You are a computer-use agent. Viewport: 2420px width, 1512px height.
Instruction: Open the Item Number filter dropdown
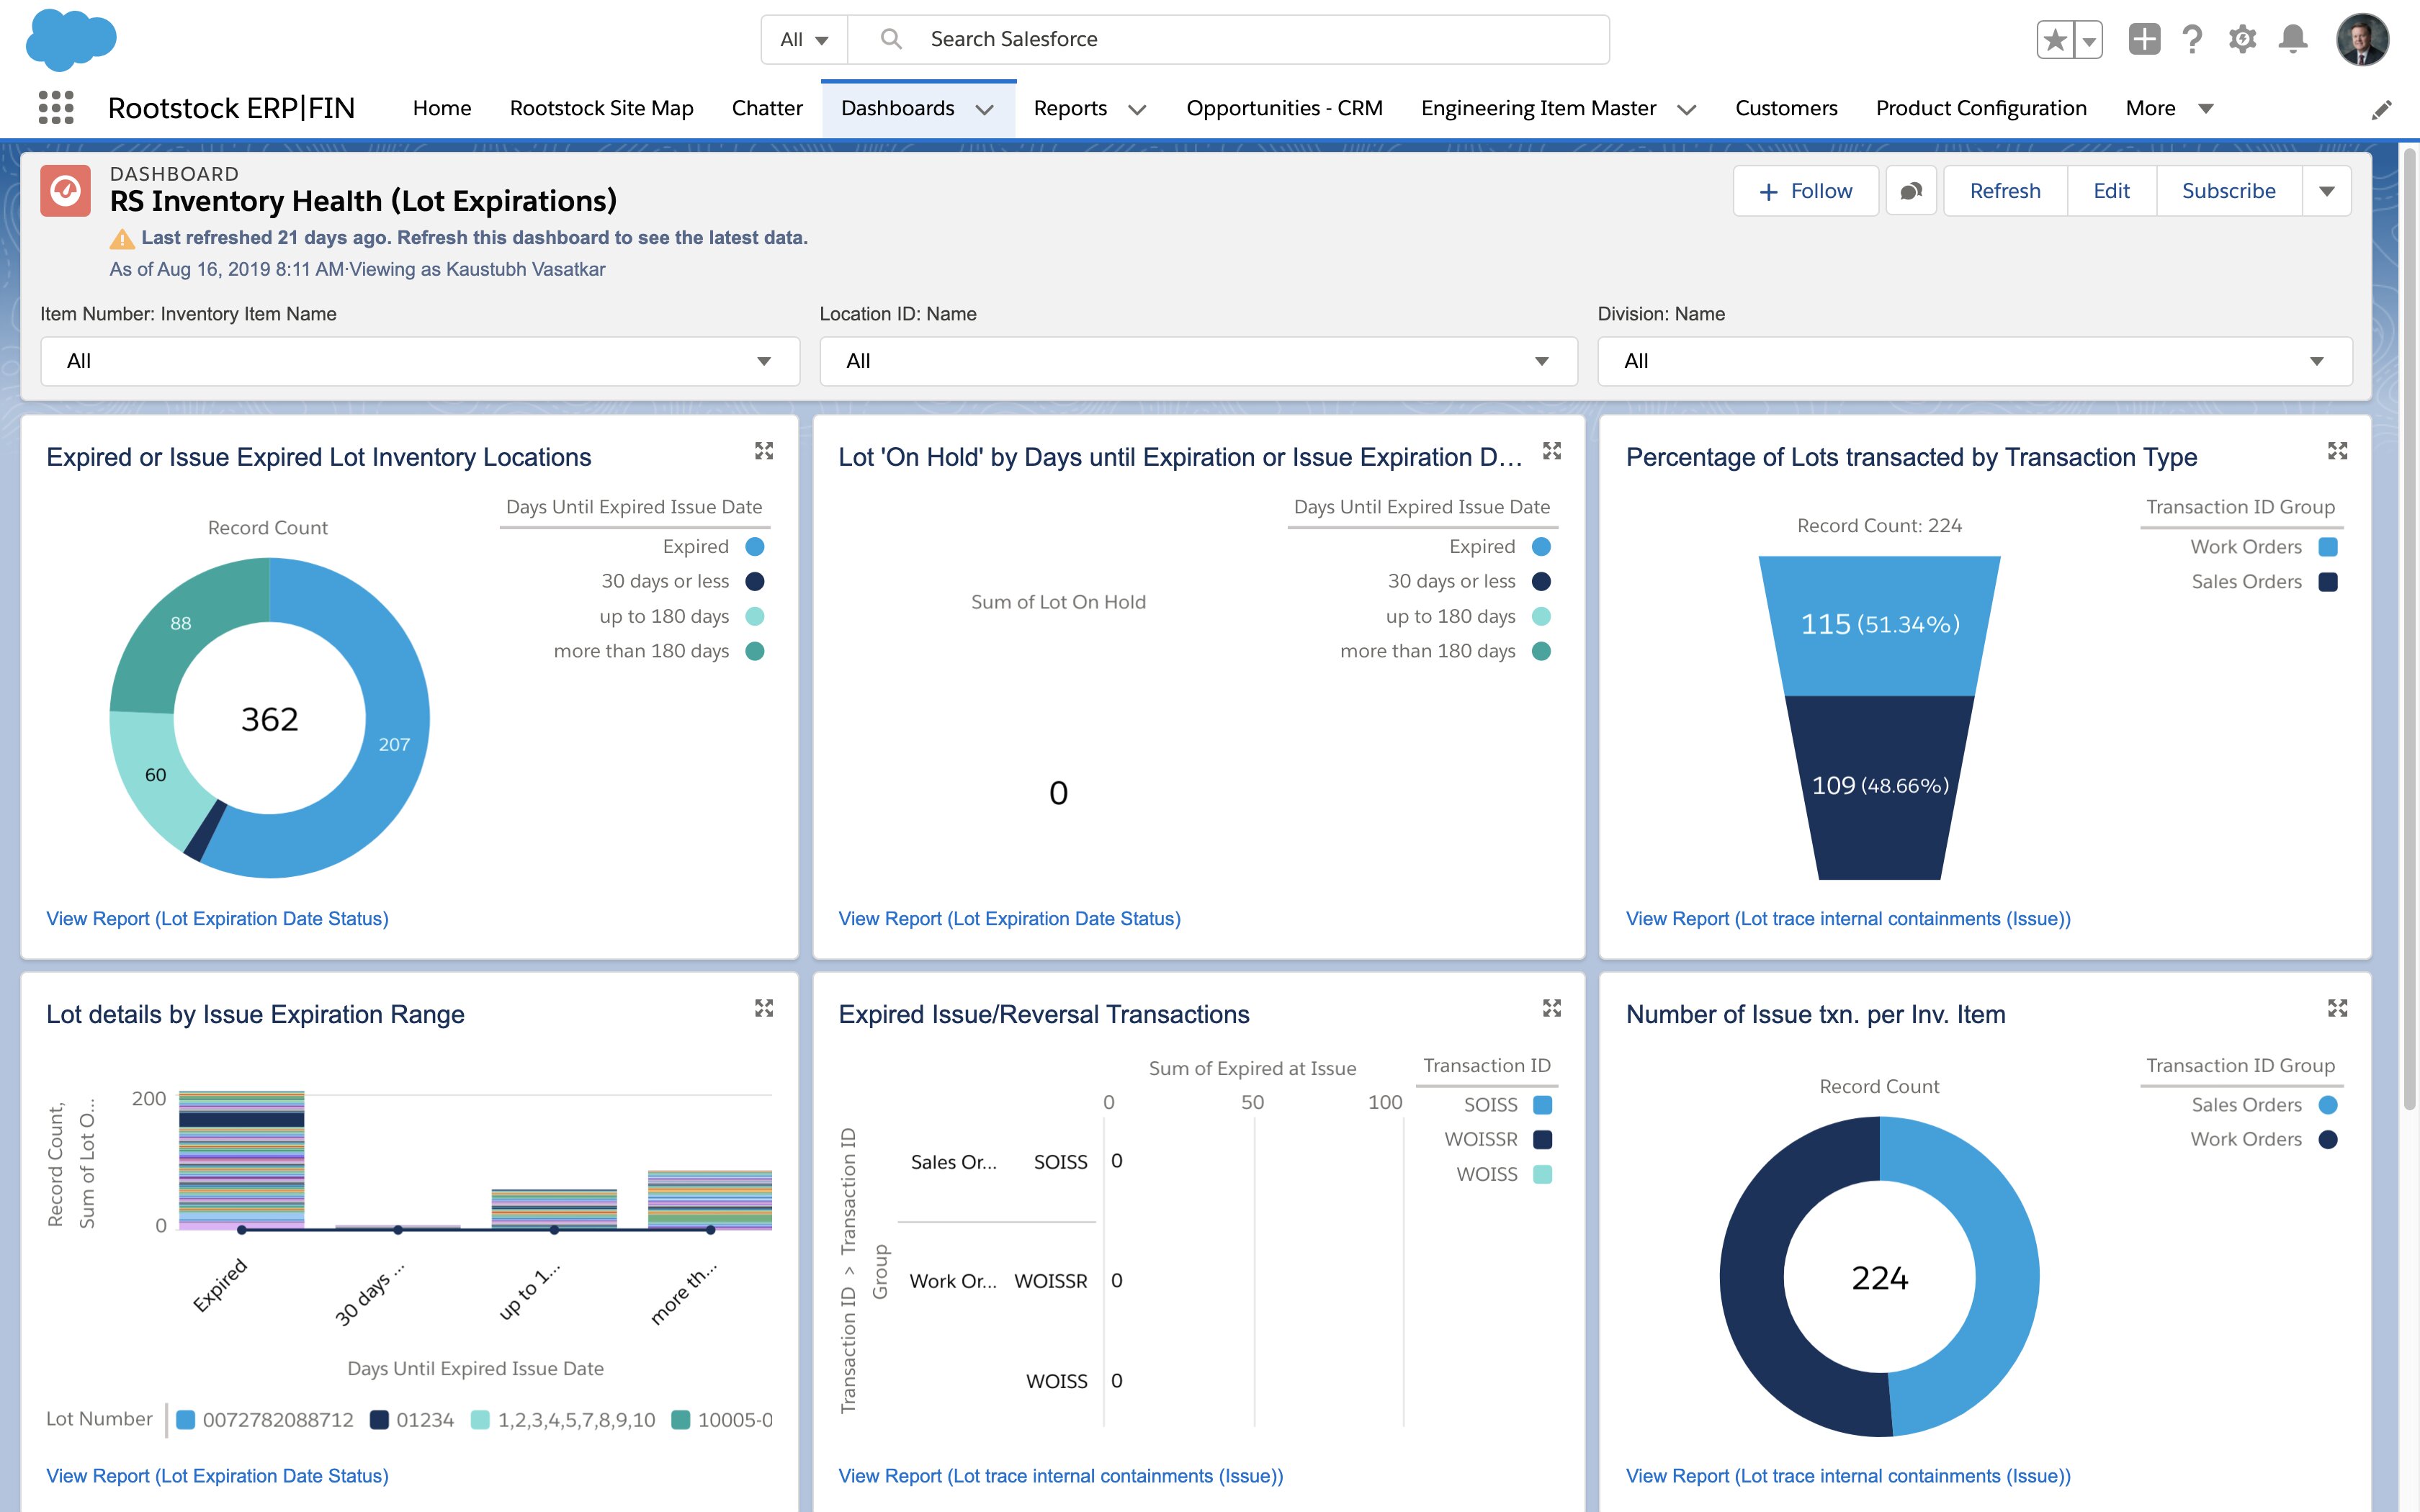[x=419, y=361]
